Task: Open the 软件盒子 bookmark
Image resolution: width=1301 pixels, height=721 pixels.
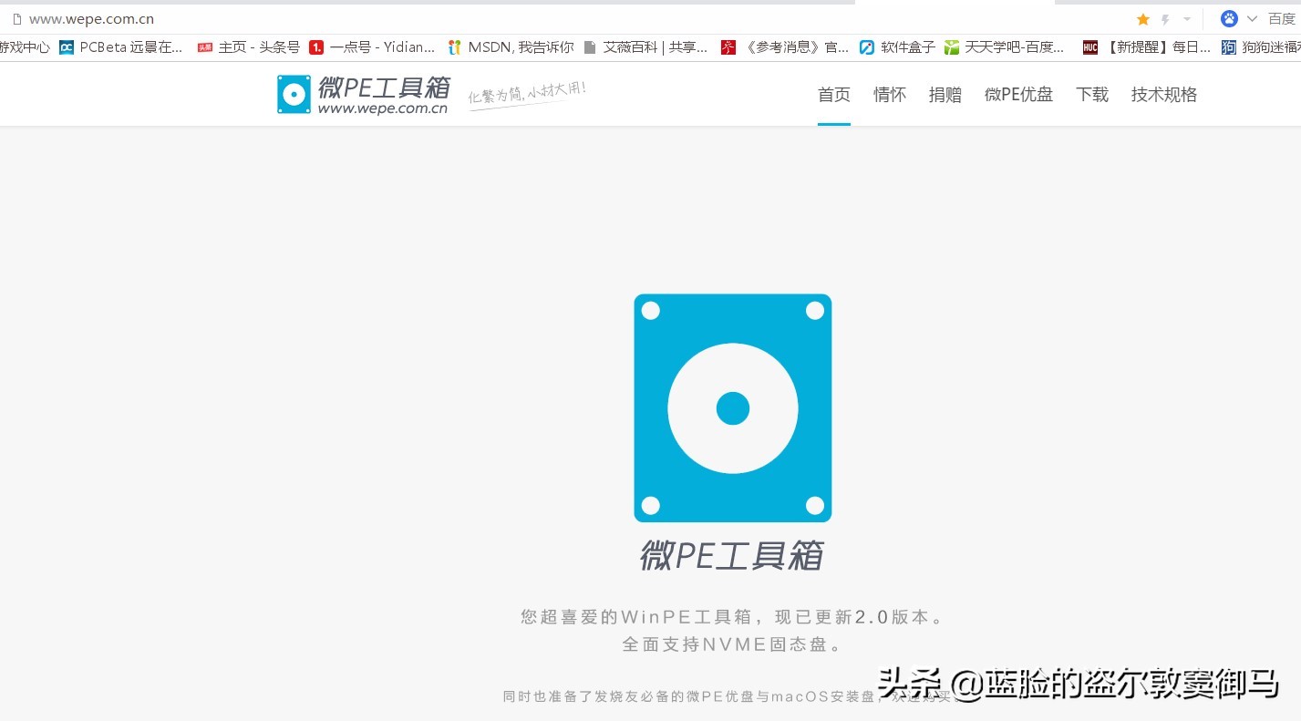Action: tap(897, 47)
